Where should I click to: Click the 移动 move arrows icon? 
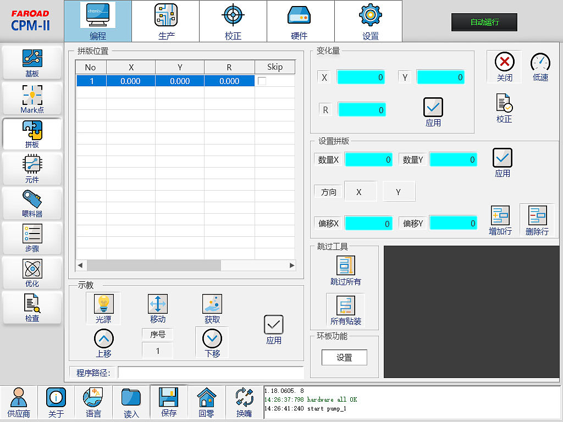coord(158,309)
